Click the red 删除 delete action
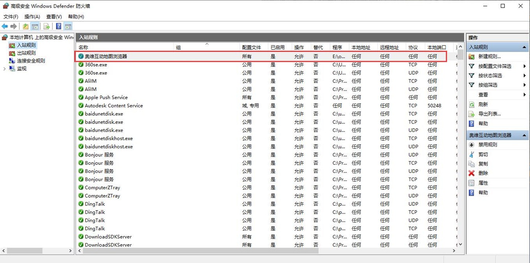 [x=483, y=173]
